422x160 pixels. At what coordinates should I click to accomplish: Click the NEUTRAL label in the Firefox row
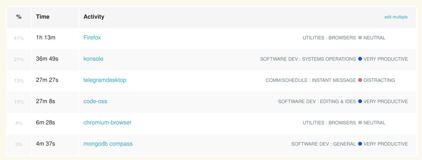(x=375, y=38)
